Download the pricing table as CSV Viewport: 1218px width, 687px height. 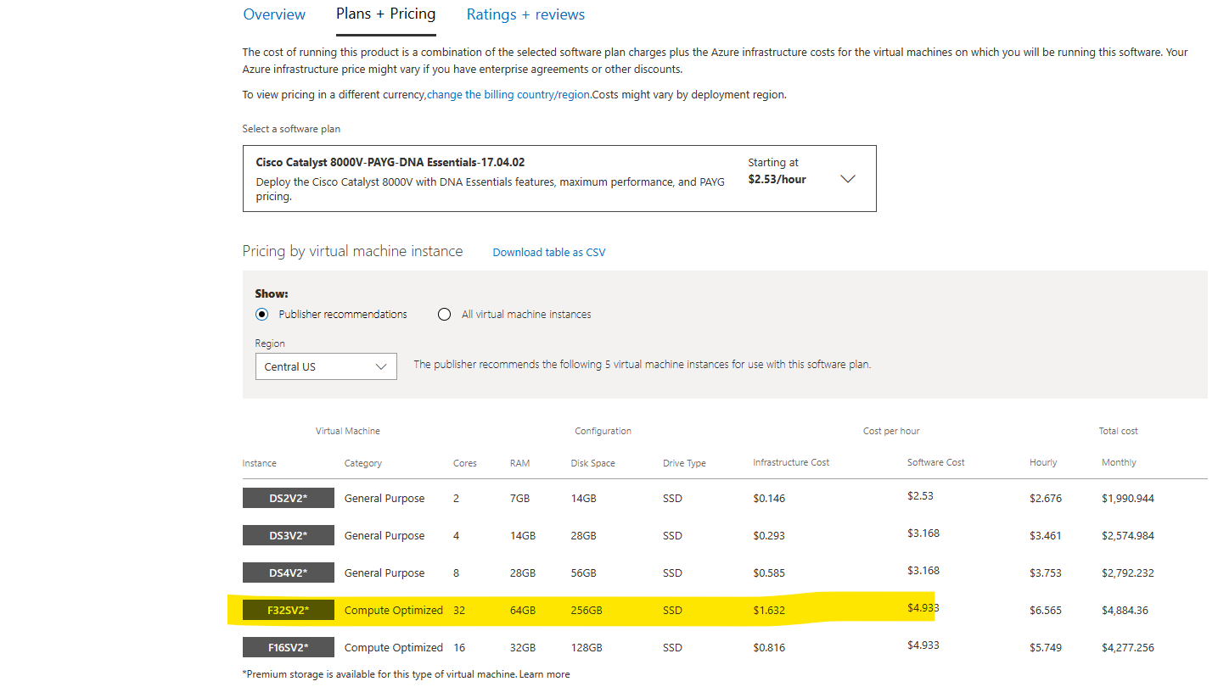click(x=548, y=252)
